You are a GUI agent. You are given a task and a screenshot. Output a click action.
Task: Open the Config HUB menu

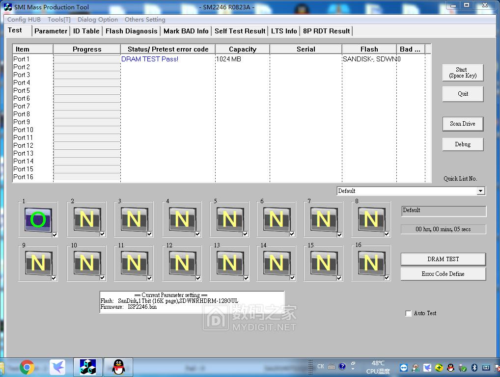pyautogui.click(x=24, y=20)
